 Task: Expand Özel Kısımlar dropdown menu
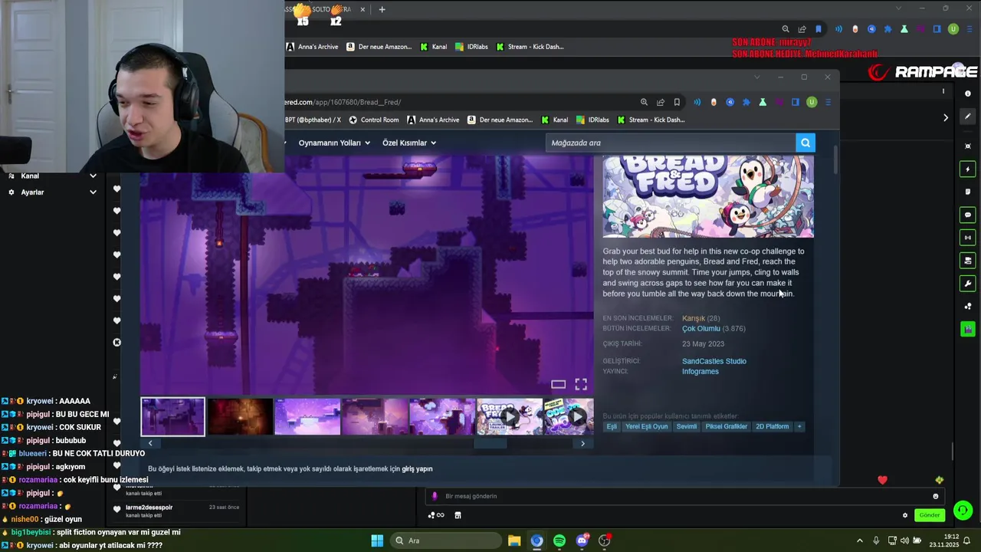[x=409, y=143]
